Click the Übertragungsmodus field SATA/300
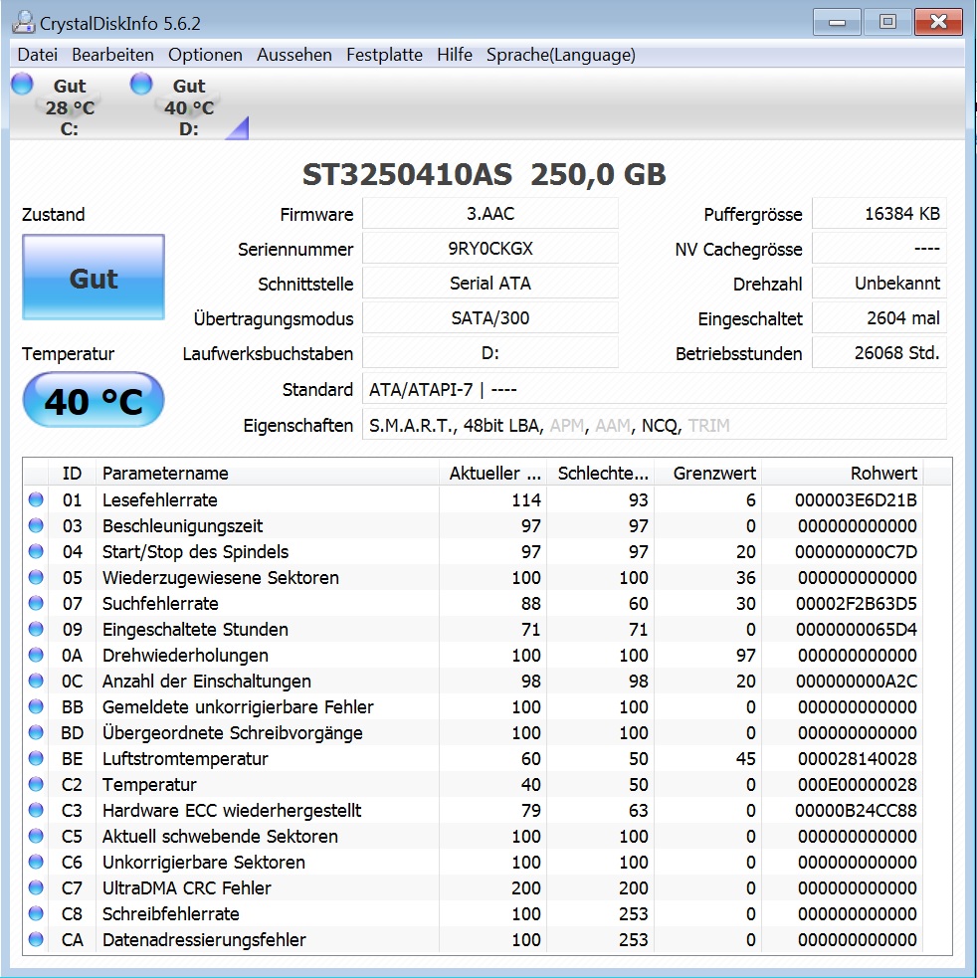The image size is (977, 978). pyautogui.click(x=490, y=318)
